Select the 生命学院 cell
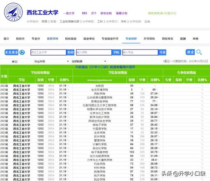This screenshot has width=210, height=181. [x=99, y=133]
